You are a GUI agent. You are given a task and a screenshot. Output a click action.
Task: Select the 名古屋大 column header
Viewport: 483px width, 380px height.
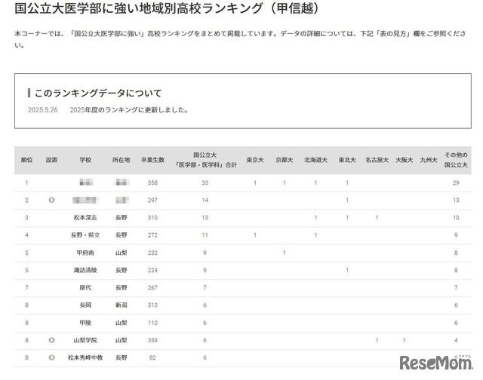377,160
